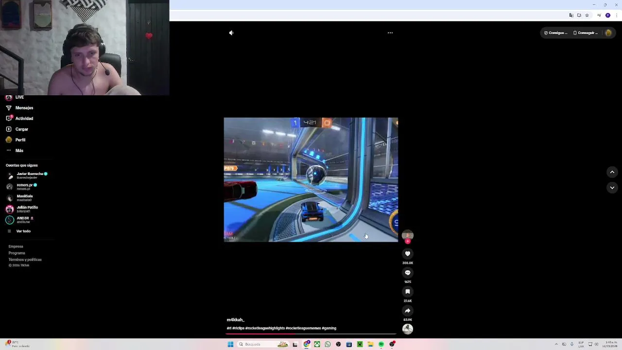Open the spinning sound disc
The image size is (622, 350).
point(408,329)
